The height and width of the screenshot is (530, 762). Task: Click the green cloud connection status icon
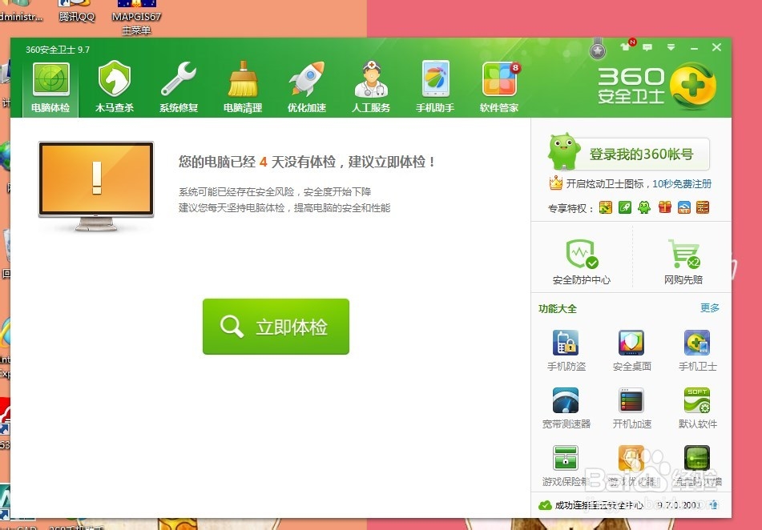[x=545, y=505]
